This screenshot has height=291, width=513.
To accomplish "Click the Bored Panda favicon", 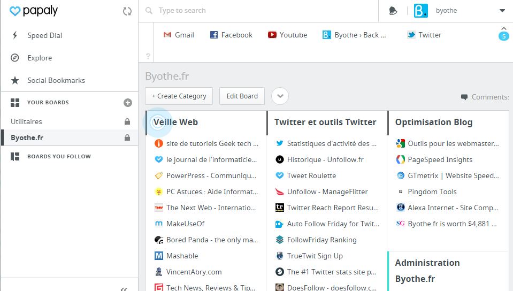I will [x=159, y=240].
